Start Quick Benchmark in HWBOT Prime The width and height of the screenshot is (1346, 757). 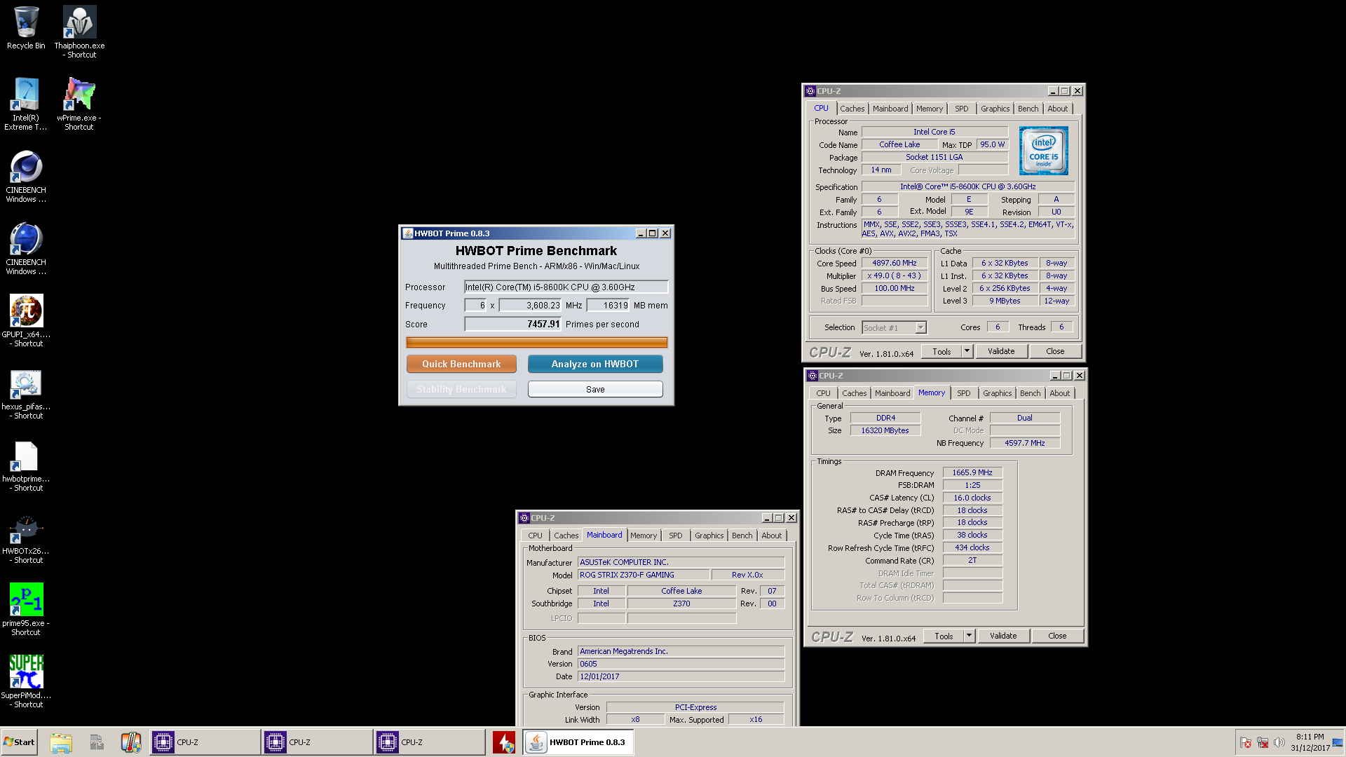(461, 364)
